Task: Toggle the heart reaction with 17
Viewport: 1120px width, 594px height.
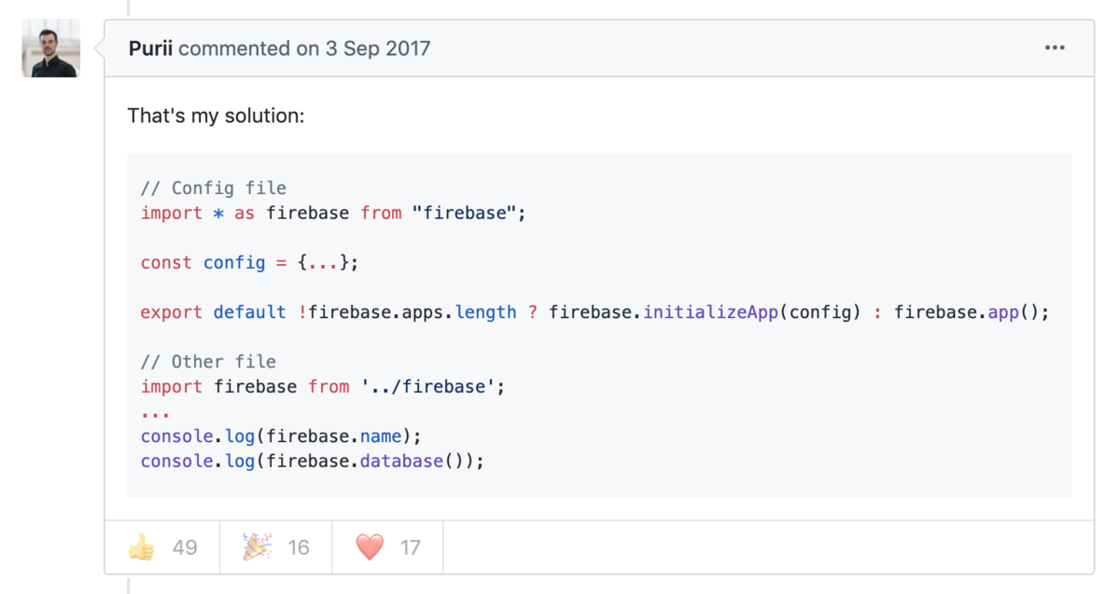Action: click(x=388, y=547)
